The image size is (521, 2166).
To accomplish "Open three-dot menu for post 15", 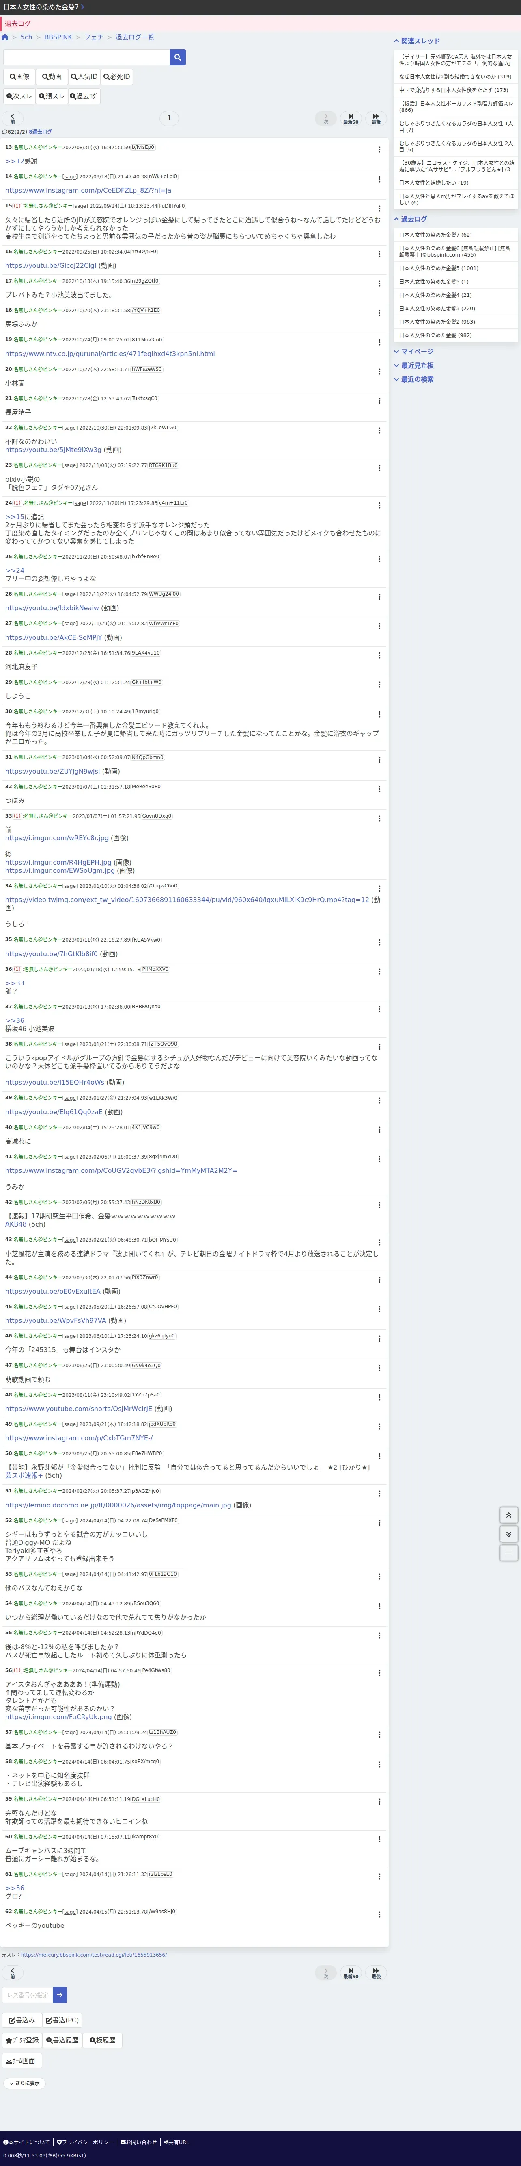I will pyautogui.click(x=379, y=209).
